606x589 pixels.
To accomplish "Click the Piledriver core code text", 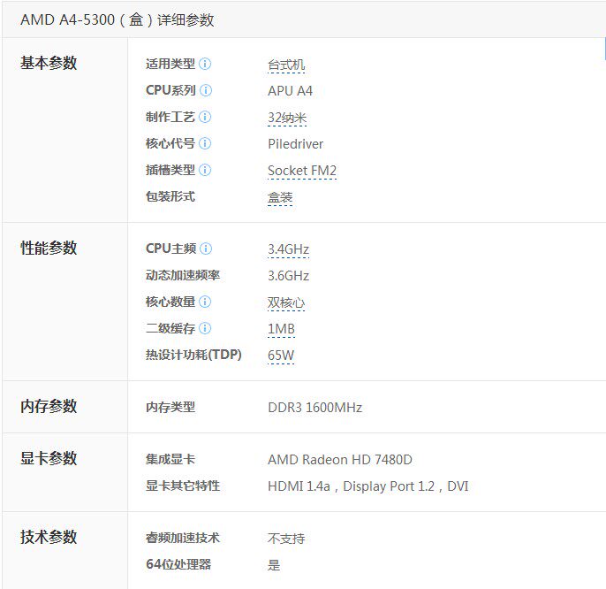I will point(296,144).
